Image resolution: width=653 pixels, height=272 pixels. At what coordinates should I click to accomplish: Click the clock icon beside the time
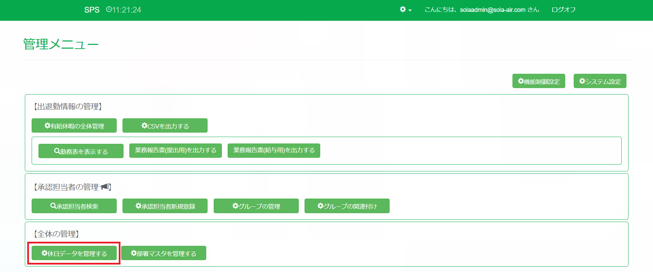(109, 10)
